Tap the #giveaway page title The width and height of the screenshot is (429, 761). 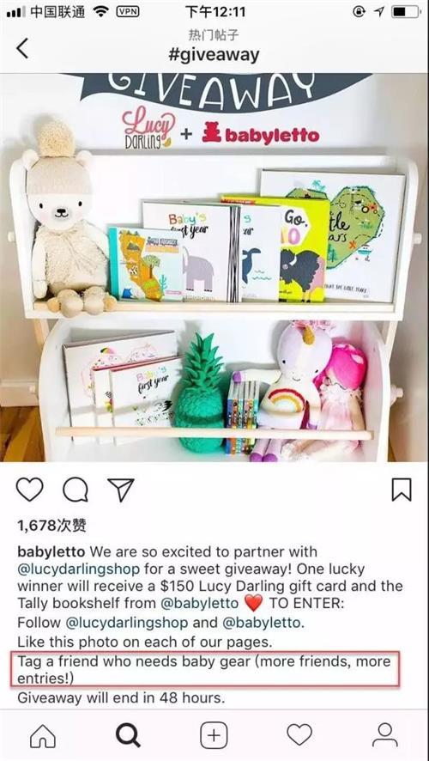click(x=214, y=55)
